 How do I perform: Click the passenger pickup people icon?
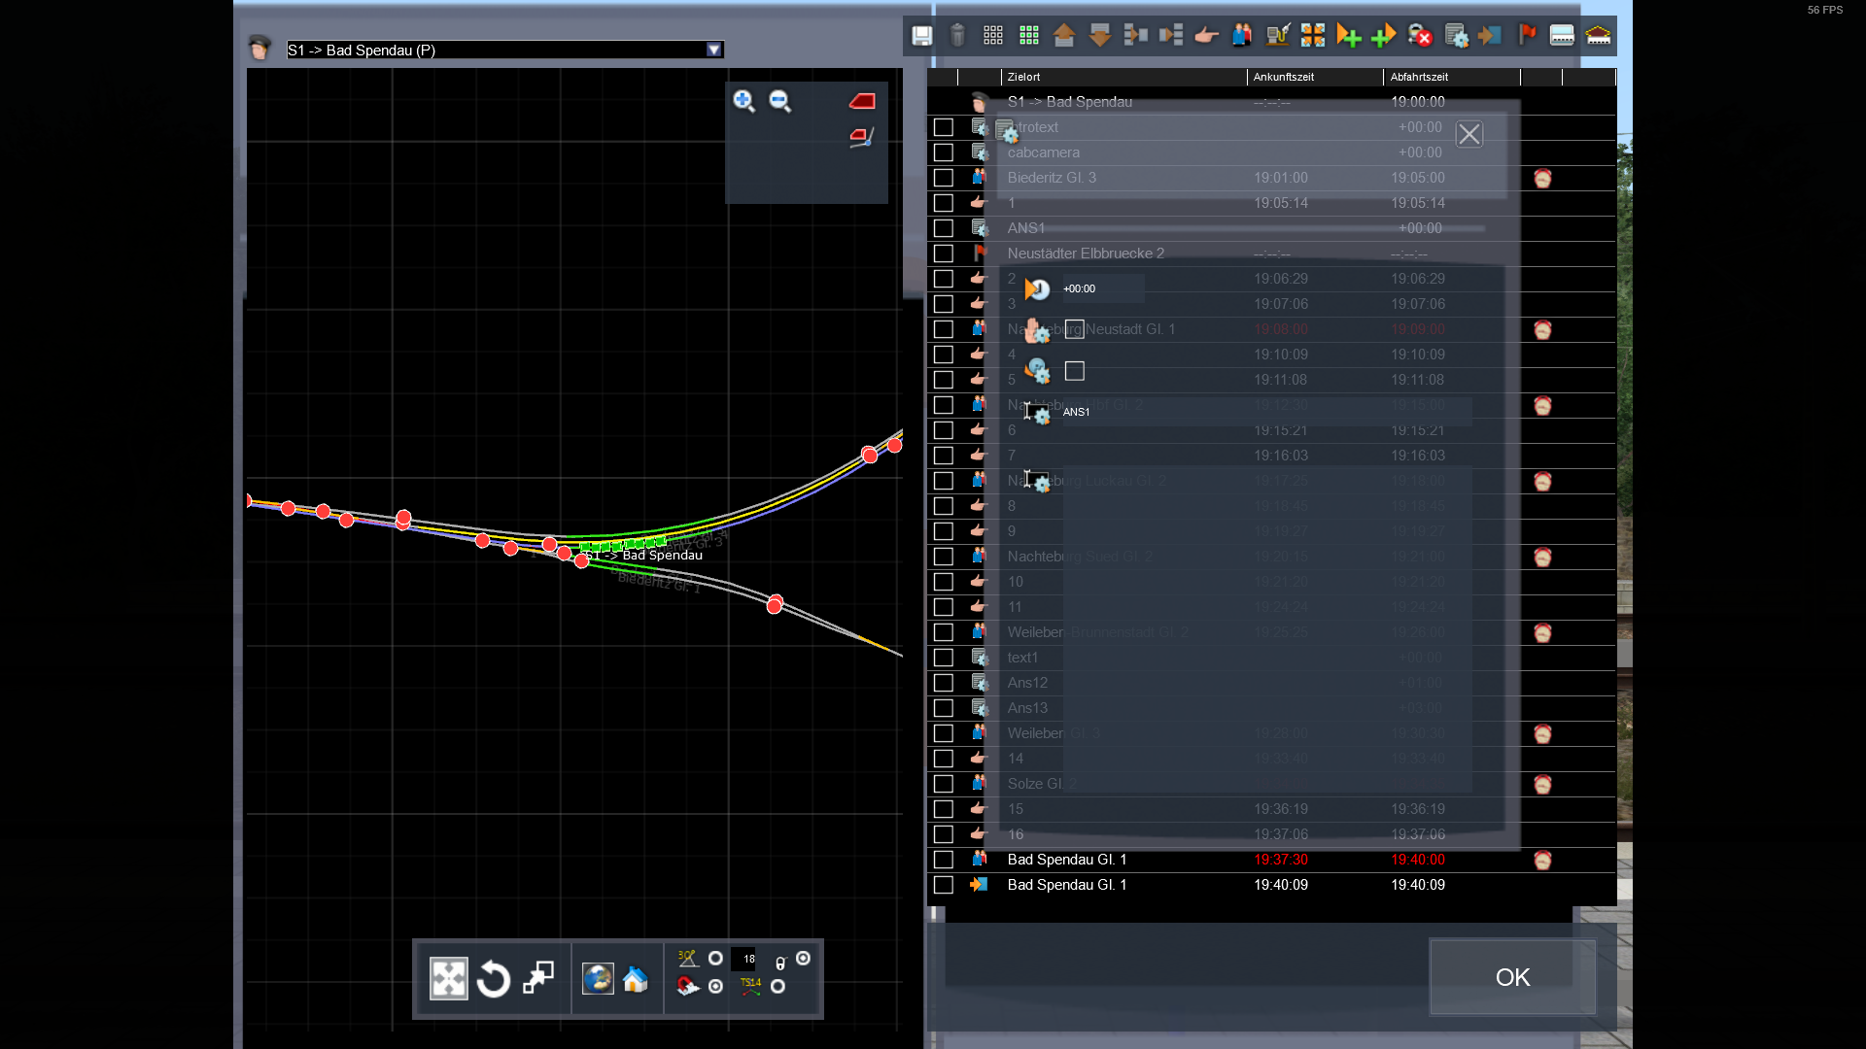tap(1241, 36)
